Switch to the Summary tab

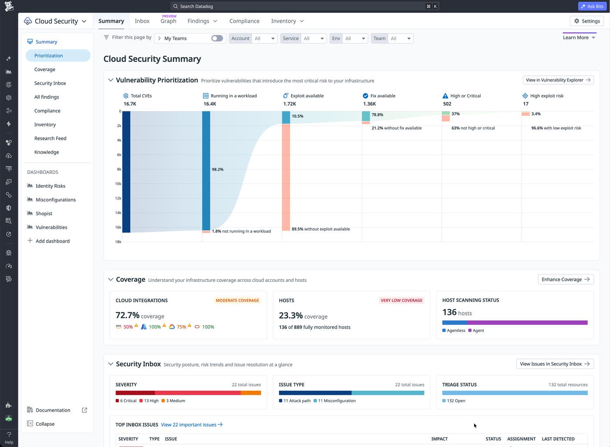coord(111,21)
